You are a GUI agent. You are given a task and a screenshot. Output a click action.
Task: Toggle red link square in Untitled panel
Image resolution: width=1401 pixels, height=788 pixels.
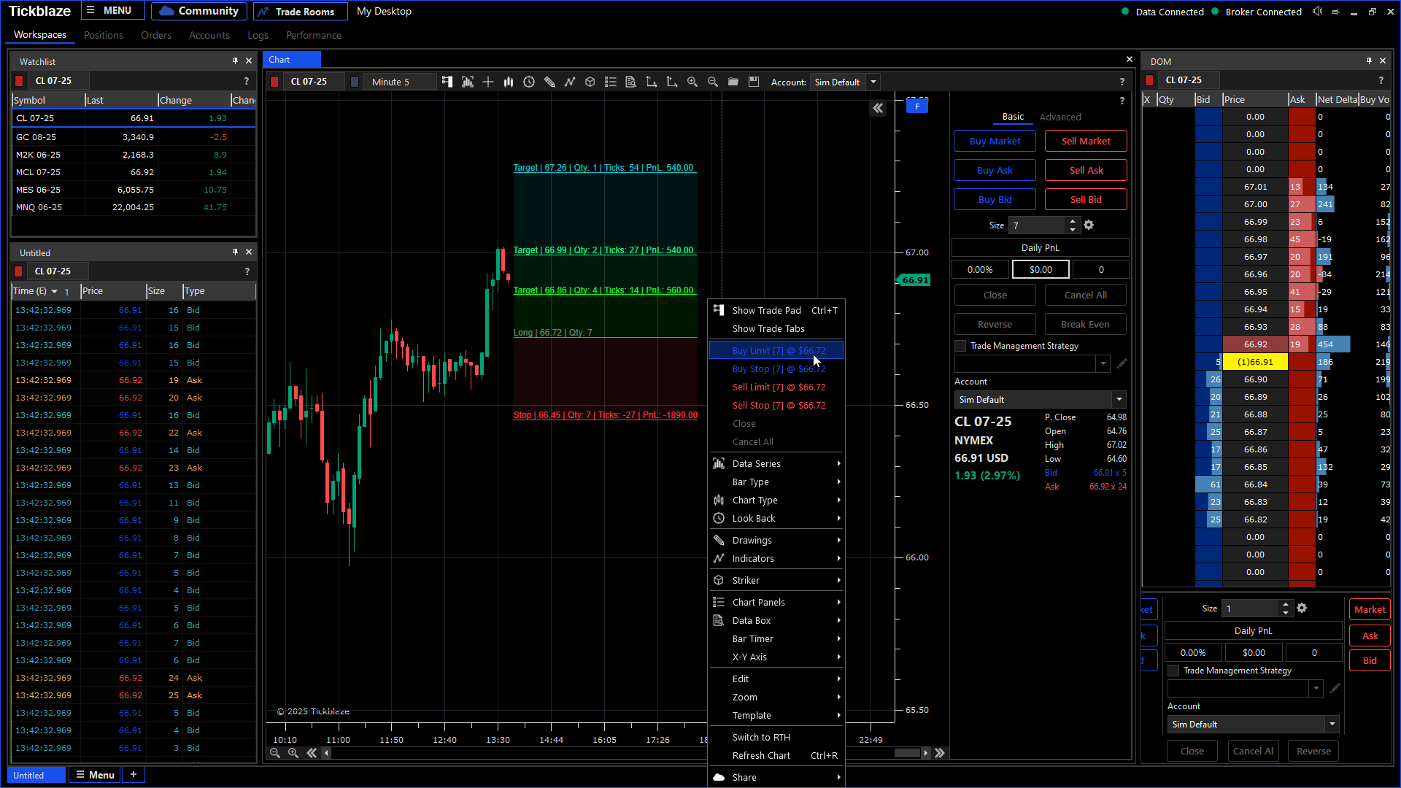click(19, 271)
